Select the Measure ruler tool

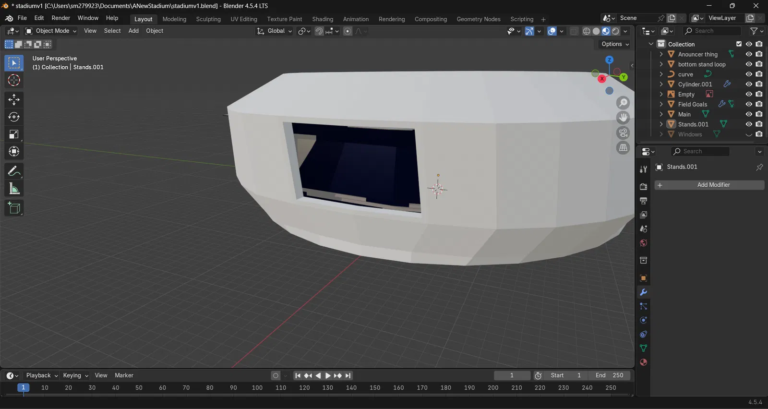tap(14, 189)
